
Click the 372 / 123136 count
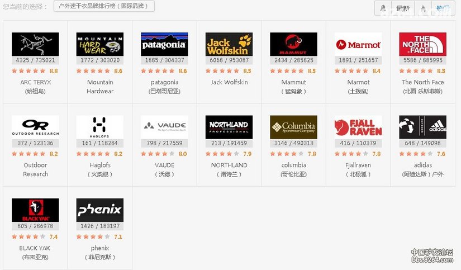pos(35,143)
